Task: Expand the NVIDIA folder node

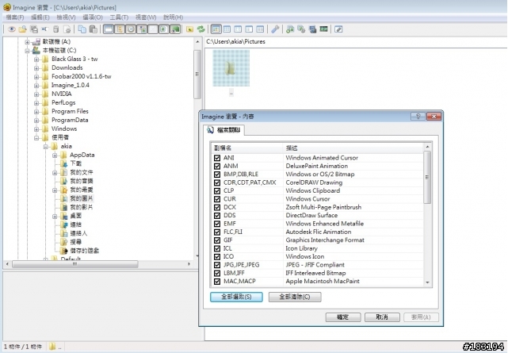Action: pos(36,94)
